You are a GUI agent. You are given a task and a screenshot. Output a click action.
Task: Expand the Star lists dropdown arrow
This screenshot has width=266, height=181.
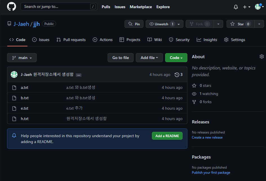pyautogui.click(x=259, y=24)
